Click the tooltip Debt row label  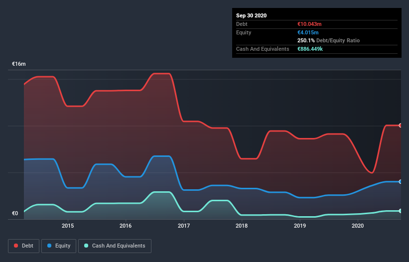(x=242, y=24)
